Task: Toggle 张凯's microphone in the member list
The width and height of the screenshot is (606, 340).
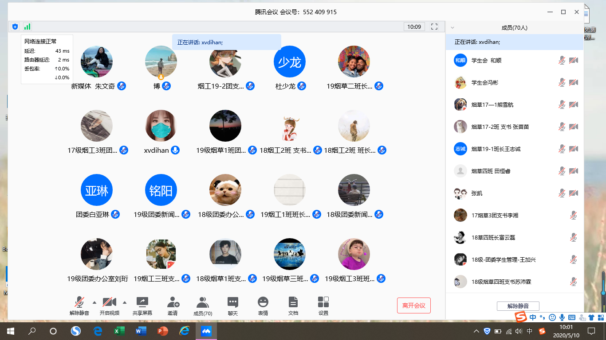Action: (x=562, y=193)
